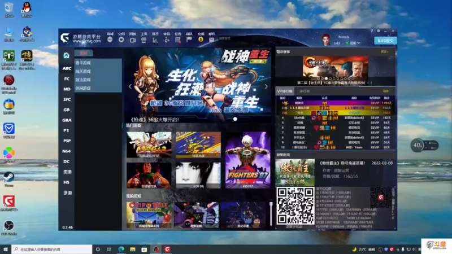The width and height of the screenshot is (452, 254).
Task: Open platform settings gear icon
Action: pos(379,31)
